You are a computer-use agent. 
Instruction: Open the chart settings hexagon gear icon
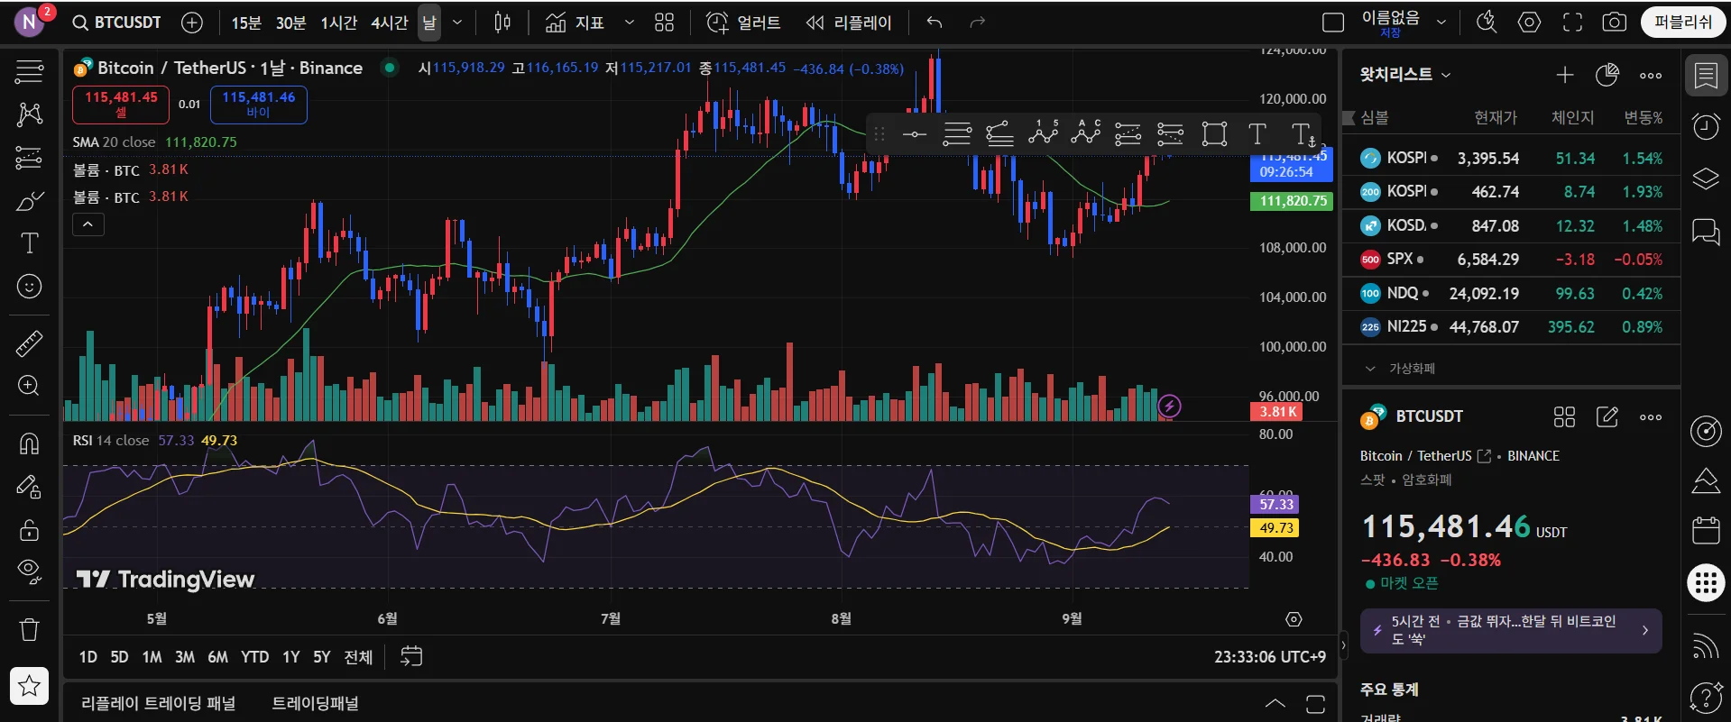[1529, 23]
